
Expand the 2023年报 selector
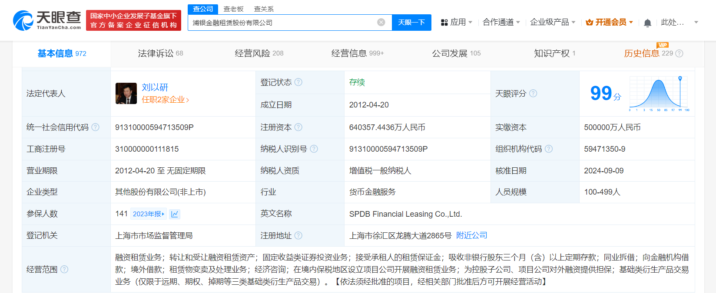(x=149, y=214)
